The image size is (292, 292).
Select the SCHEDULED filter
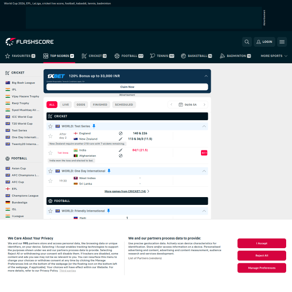pyautogui.click(x=124, y=105)
